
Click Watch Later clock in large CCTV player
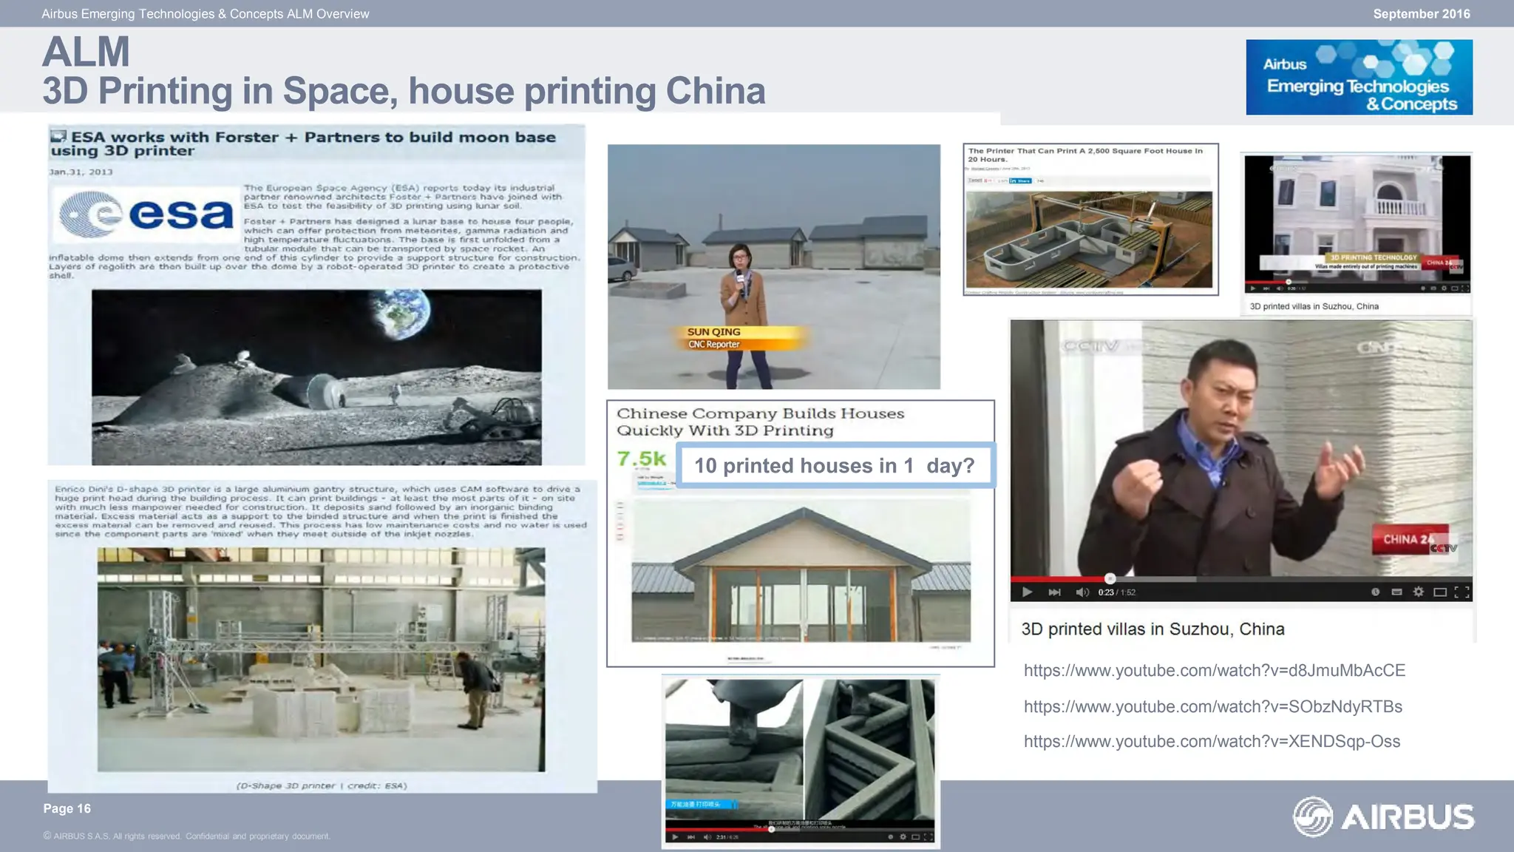point(1375,592)
